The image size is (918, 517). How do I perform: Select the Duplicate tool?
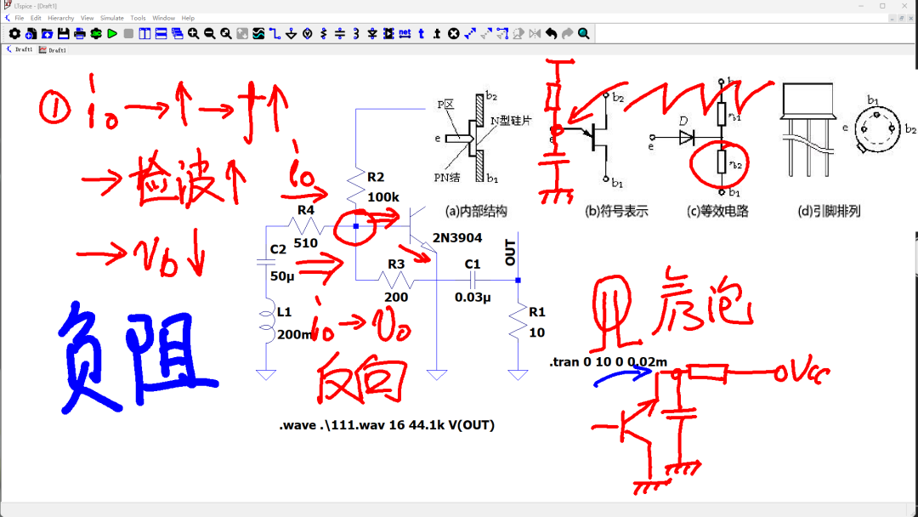coord(469,34)
